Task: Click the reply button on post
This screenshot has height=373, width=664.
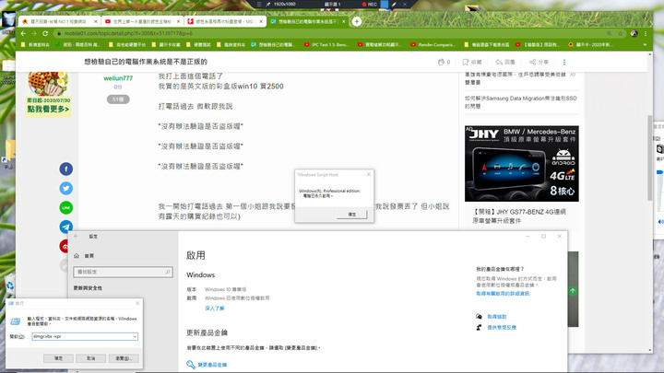Action: 505,62
